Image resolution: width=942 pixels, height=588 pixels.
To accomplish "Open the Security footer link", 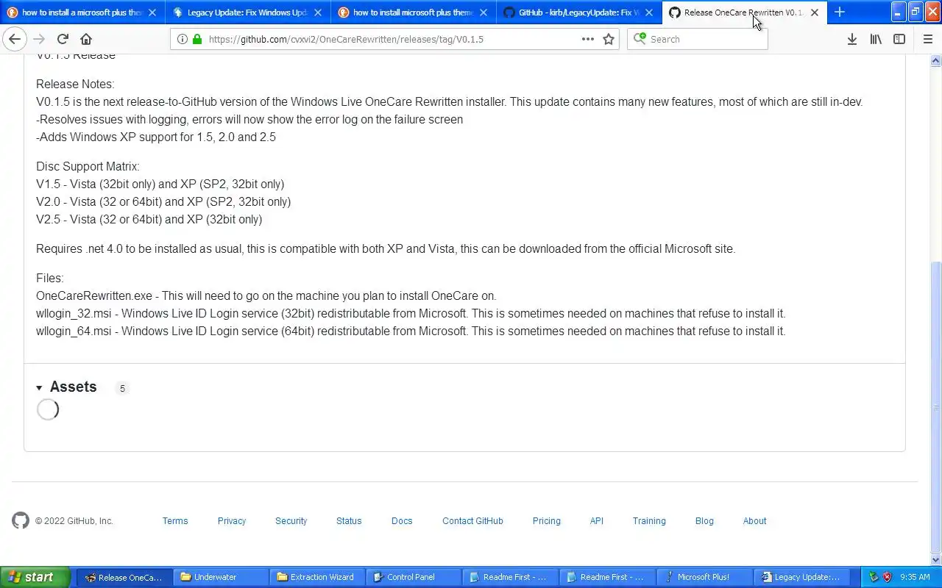I will [x=291, y=520].
